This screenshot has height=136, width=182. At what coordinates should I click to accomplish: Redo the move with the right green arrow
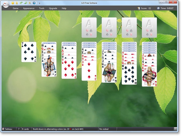[25, 3]
